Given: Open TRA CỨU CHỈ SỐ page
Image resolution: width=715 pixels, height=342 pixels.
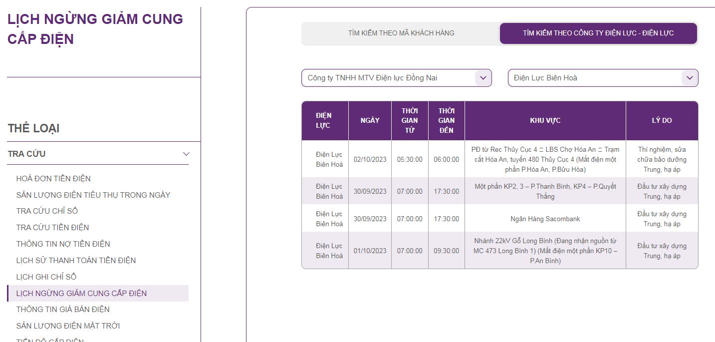Looking at the screenshot, I should pos(47,211).
